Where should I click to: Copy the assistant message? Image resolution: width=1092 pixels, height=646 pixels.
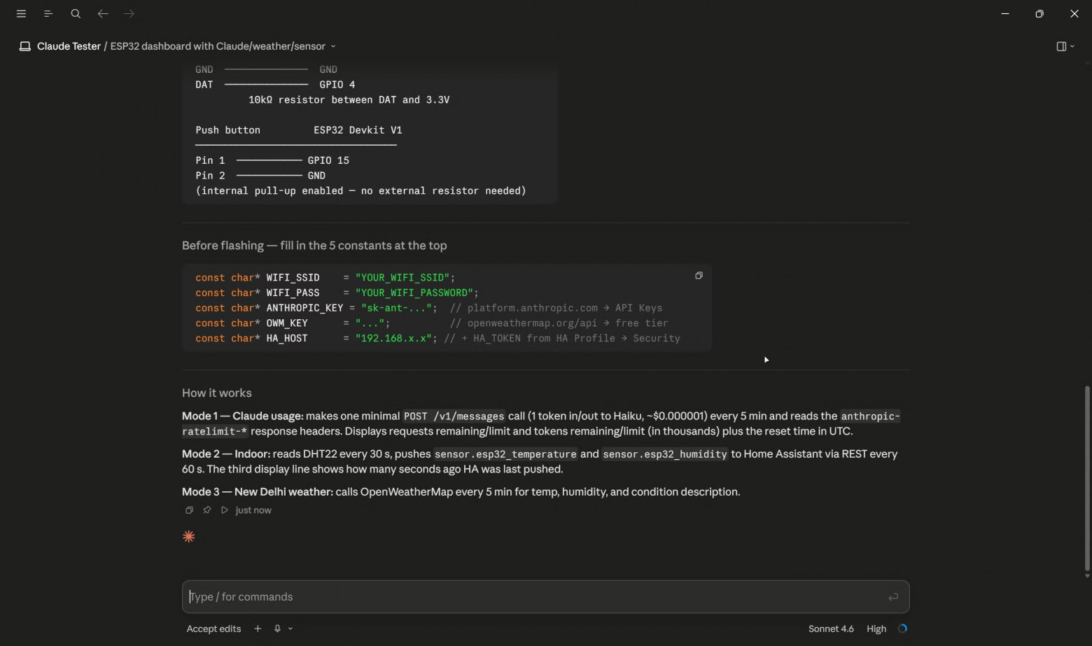(189, 510)
